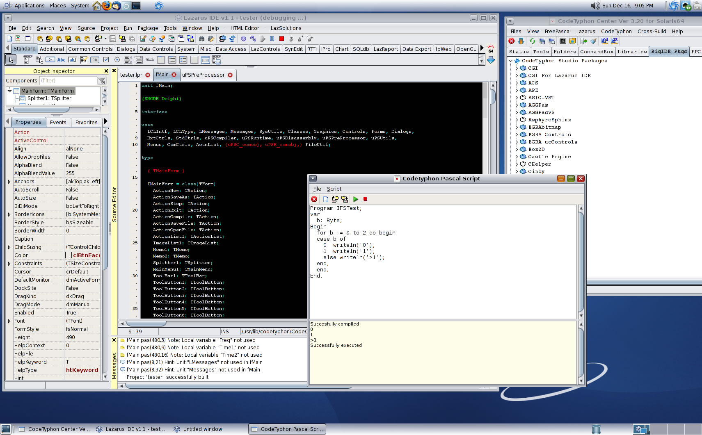702x435 pixels.
Task: Click the Save floppy icon in Lazarus toolbar
Action: (x=112, y=39)
